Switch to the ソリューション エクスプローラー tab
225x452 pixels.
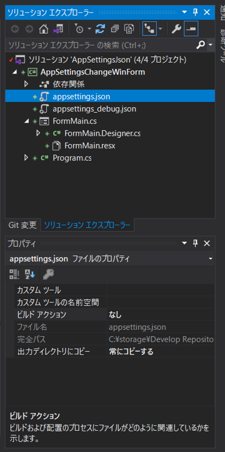tap(87, 225)
